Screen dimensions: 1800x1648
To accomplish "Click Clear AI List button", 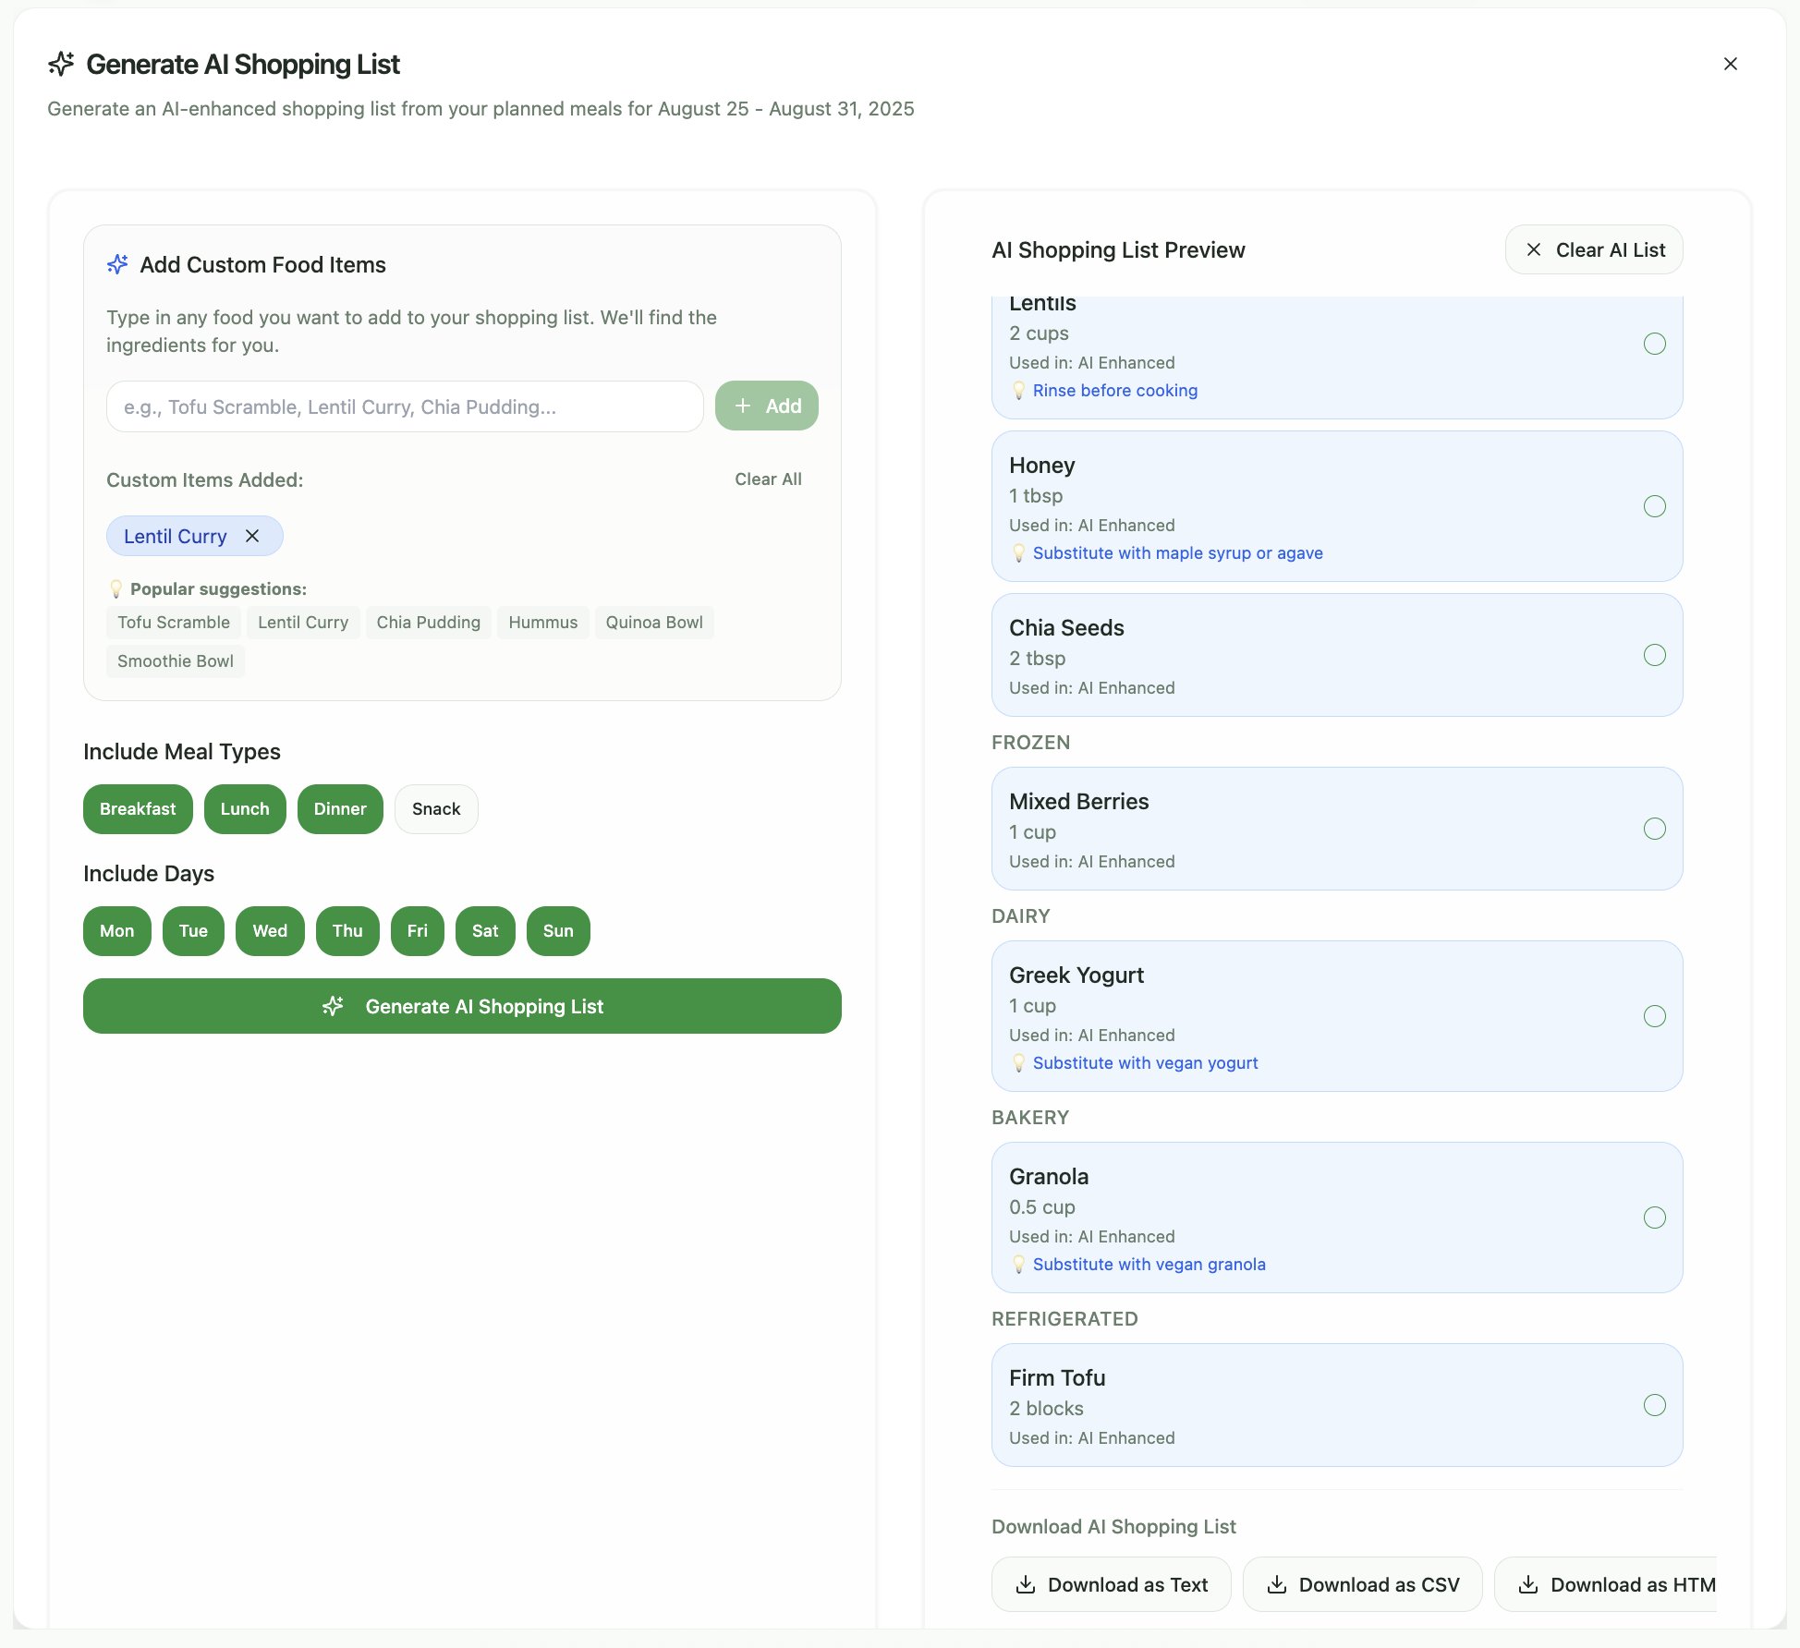I will coord(1594,250).
